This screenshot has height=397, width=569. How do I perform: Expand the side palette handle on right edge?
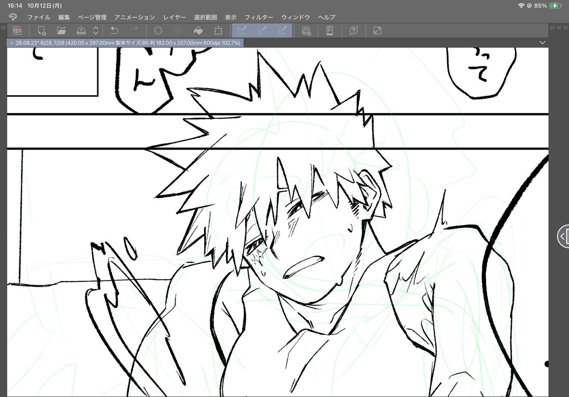pos(563,235)
